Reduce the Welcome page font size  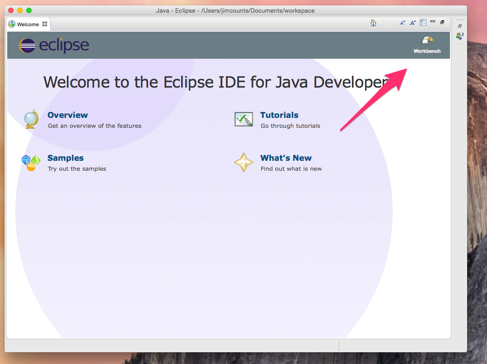coord(403,23)
